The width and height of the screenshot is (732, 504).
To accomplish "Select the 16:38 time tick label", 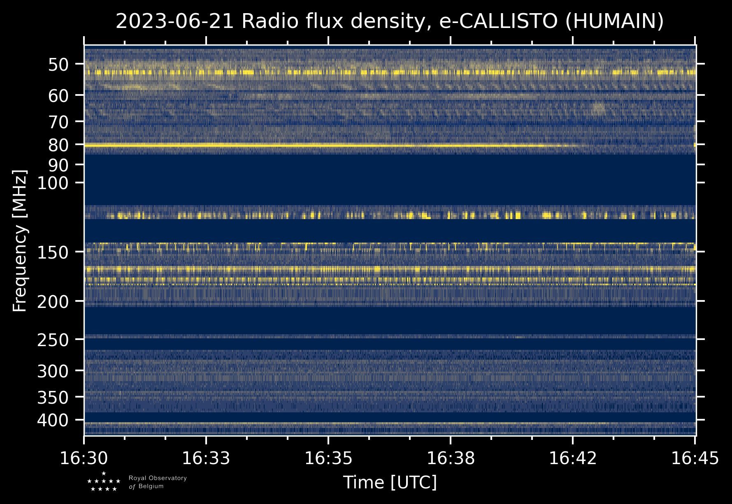I will click(451, 458).
